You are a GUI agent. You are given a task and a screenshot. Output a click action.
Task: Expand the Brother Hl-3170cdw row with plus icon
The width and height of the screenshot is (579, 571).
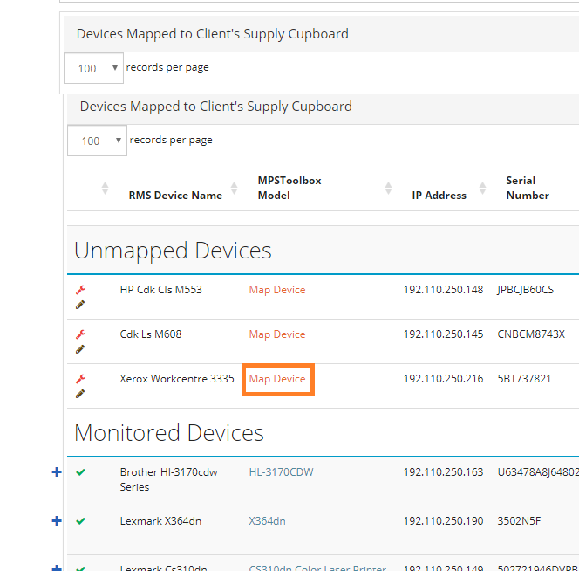click(57, 472)
